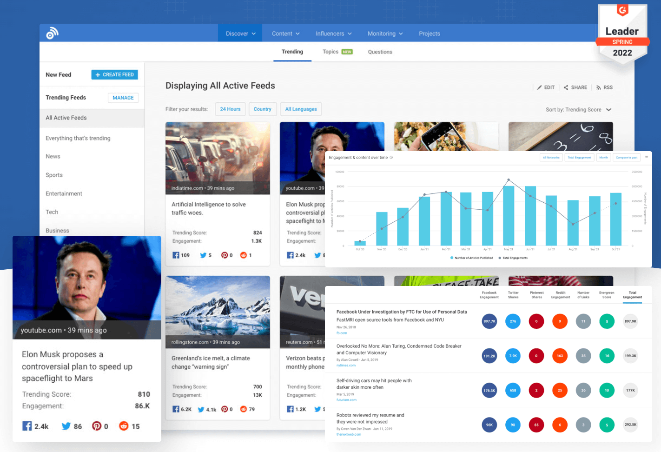Click the nytimes.com source link

346,366
